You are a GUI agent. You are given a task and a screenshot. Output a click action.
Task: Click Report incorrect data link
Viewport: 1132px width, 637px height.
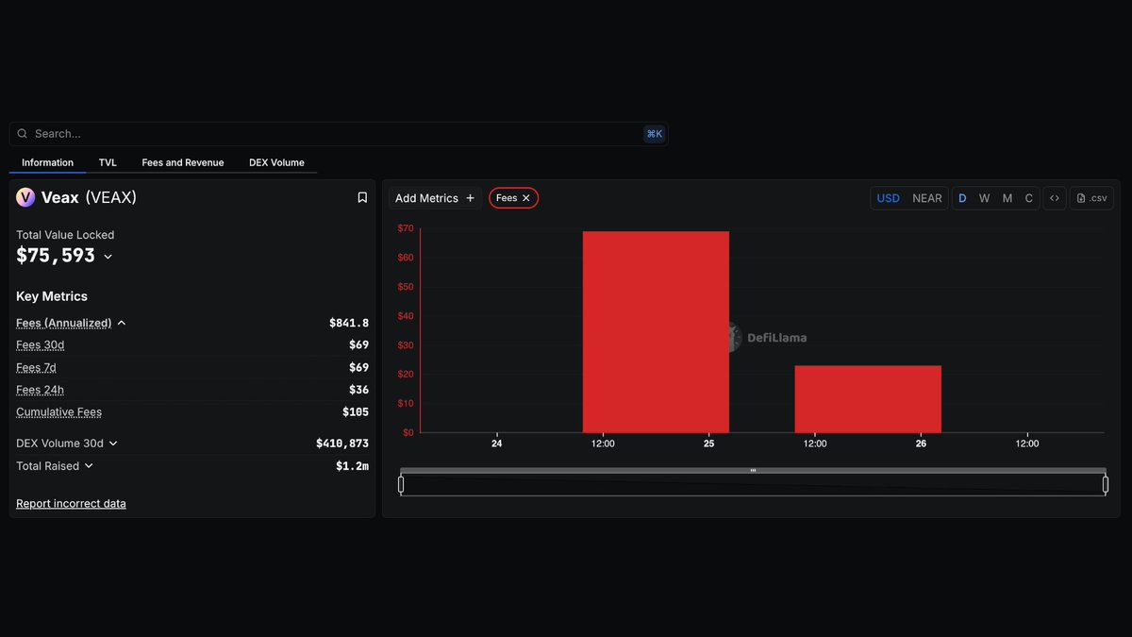pyautogui.click(x=71, y=504)
